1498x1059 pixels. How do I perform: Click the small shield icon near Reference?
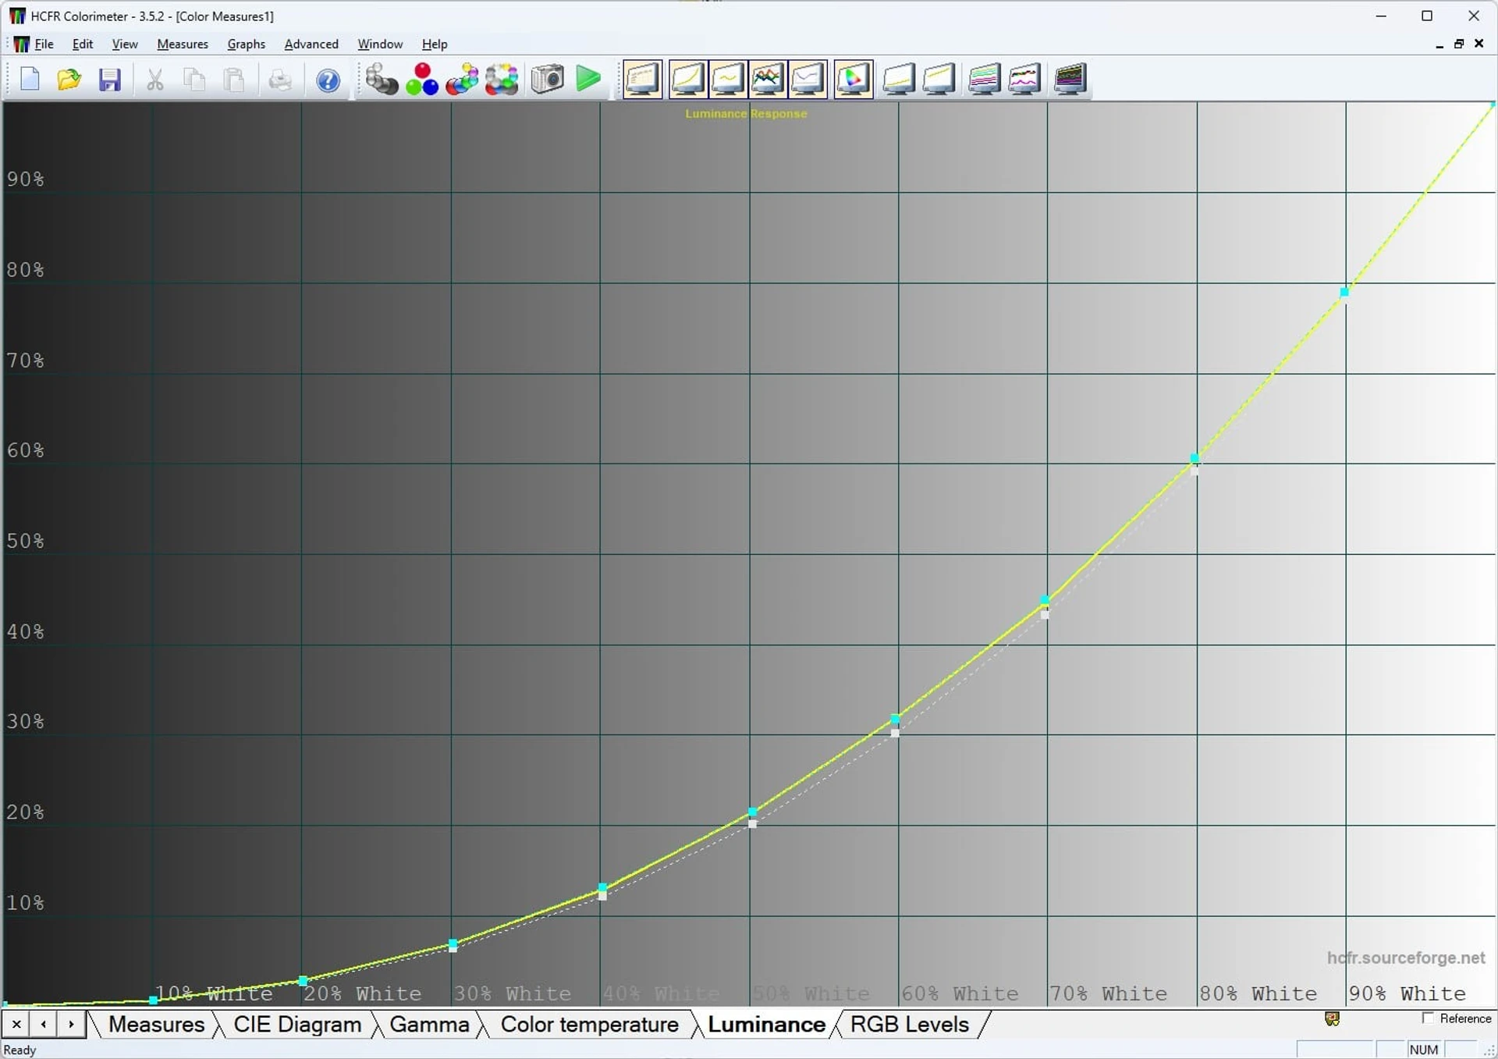tap(1332, 1018)
